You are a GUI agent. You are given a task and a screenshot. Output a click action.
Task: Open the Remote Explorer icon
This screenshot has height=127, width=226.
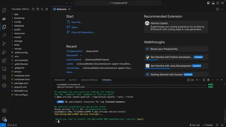(x=4, y=69)
